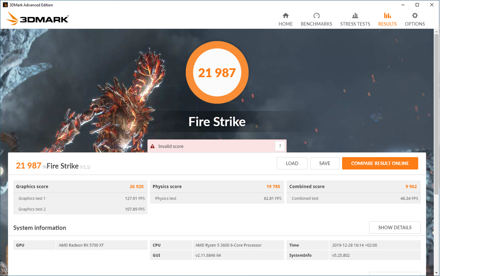The width and height of the screenshot is (487, 276).
Task: Click the Graphics score value 26 920
Action: (x=137, y=186)
